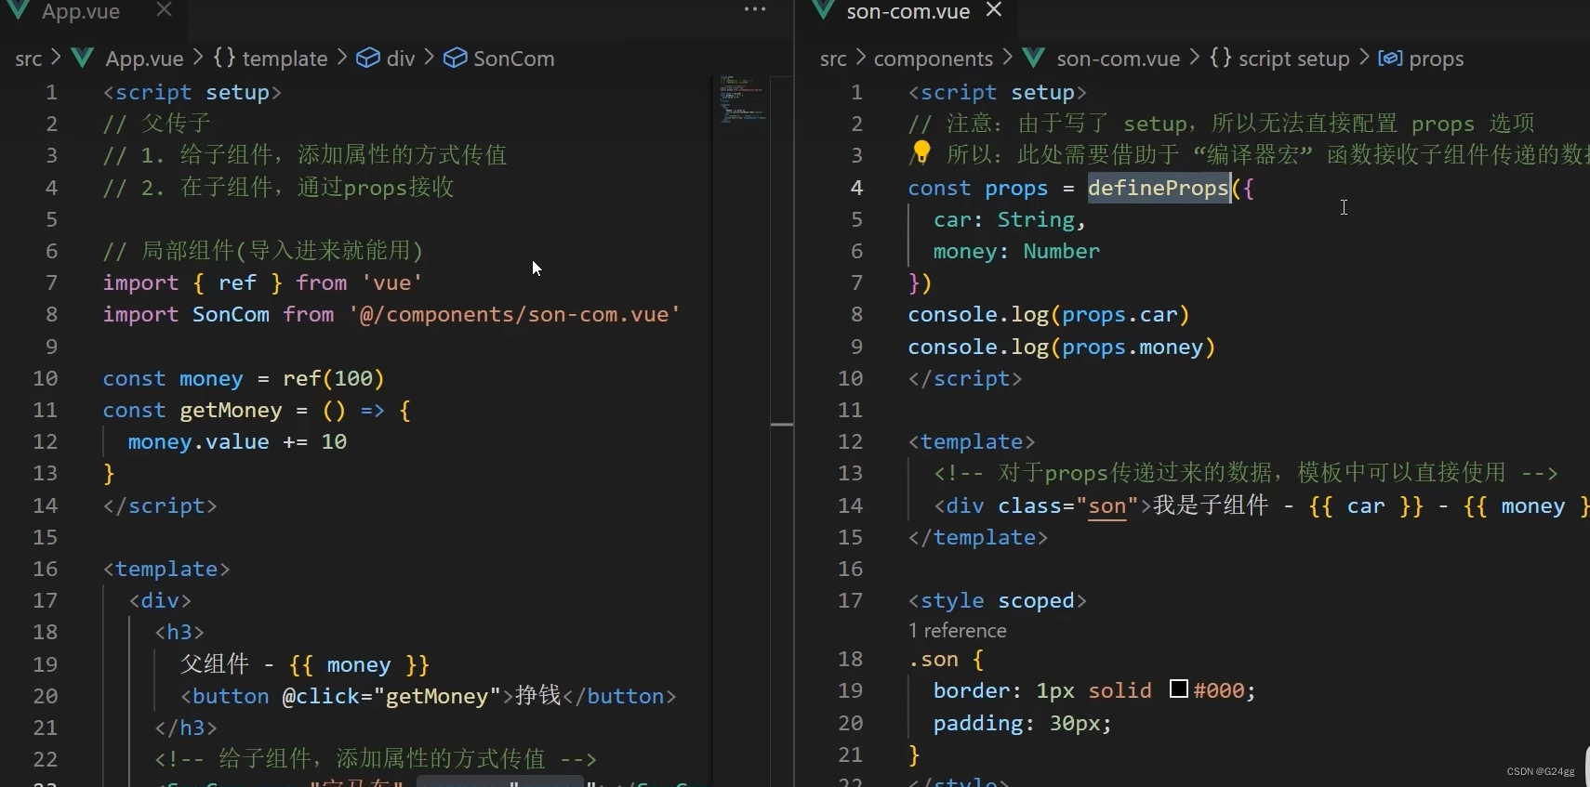
Task: Open the template breadcrumb segment
Action: [285, 59]
